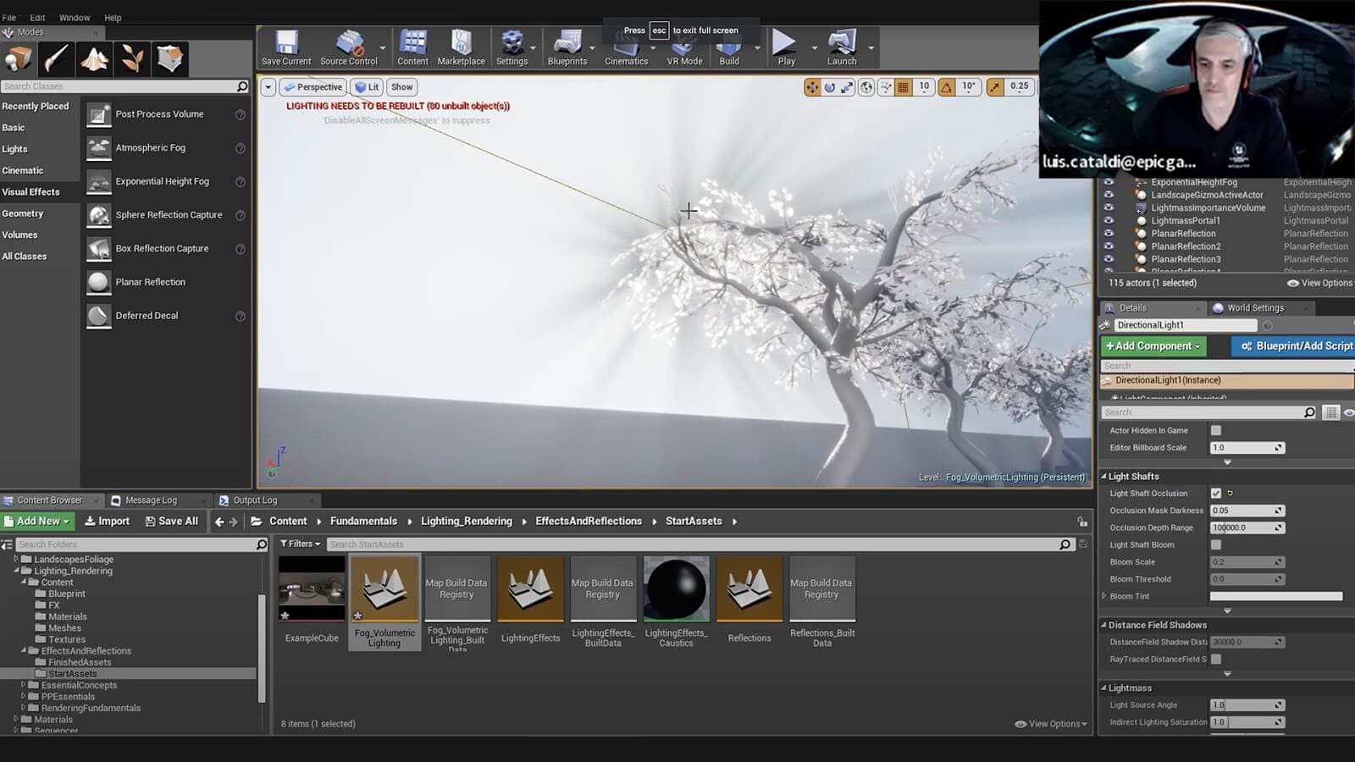Image resolution: width=1355 pixels, height=762 pixels.
Task: Toggle world/local coordinate space globe icon
Action: pyautogui.click(x=866, y=87)
